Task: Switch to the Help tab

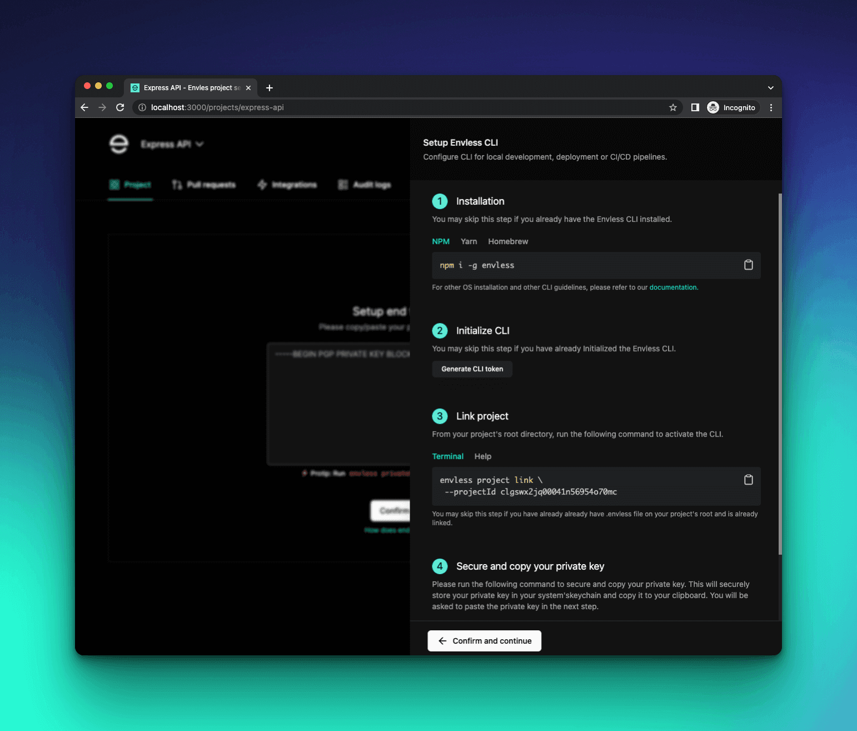Action: coord(482,456)
